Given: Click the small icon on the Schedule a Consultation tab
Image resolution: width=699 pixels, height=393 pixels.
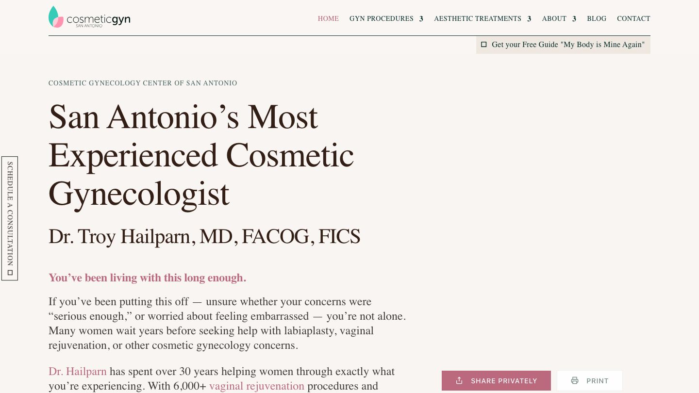Looking at the screenshot, I should tap(10, 272).
